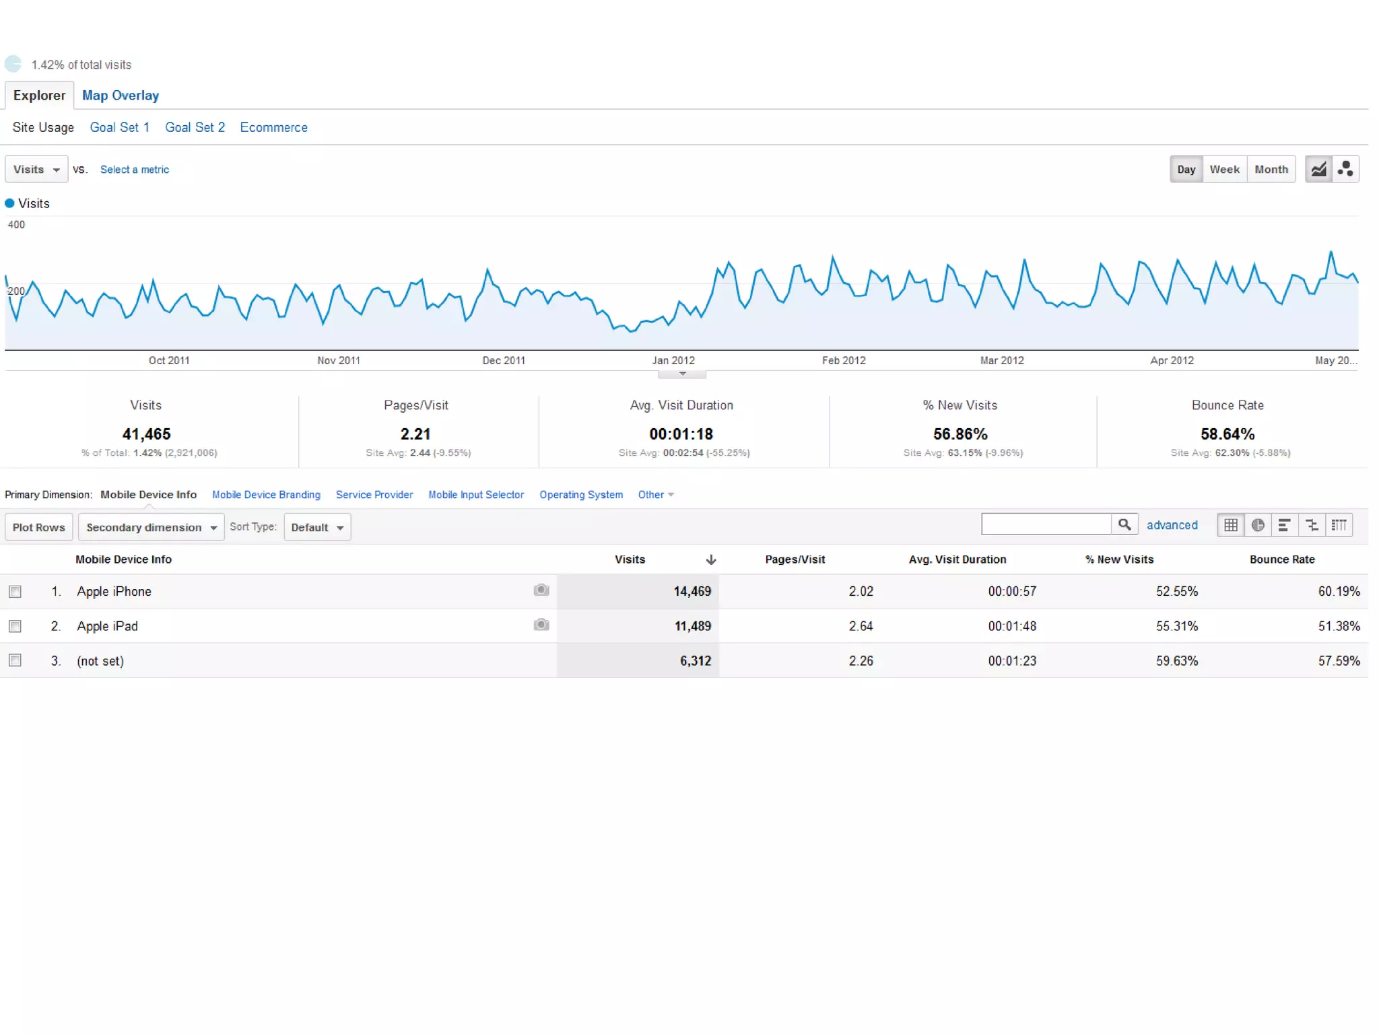The height and width of the screenshot is (1034, 1379).
Task: Click camera icon beside Apple iPhone
Action: pos(541,590)
